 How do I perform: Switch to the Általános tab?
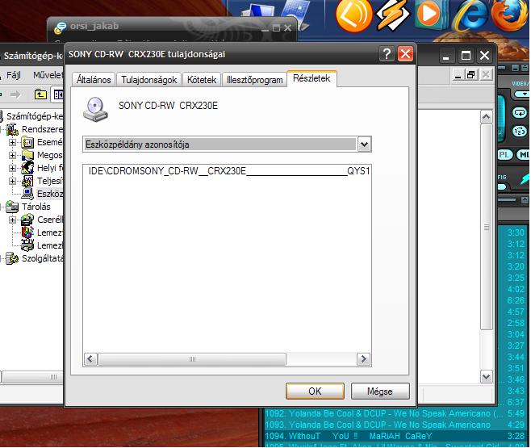point(94,80)
